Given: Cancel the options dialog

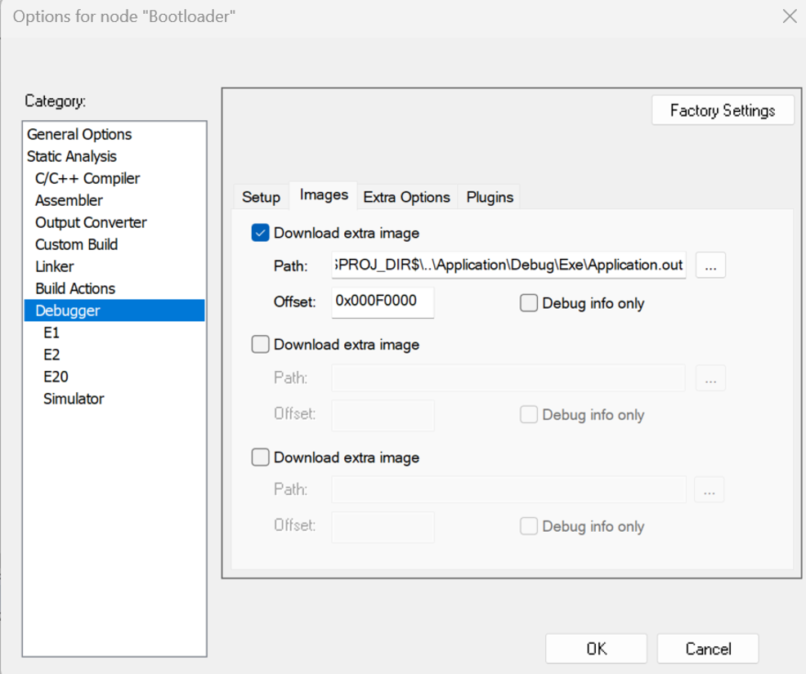Looking at the screenshot, I should click(708, 649).
